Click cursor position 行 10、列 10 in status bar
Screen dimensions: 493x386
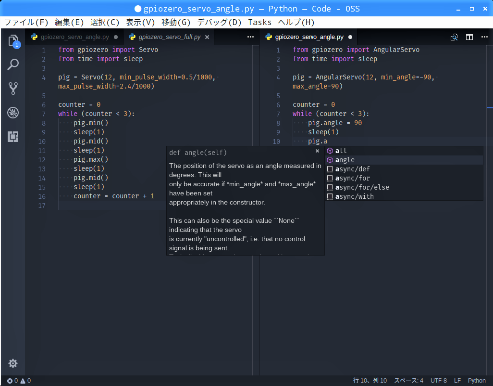pyautogui.click(x=370, y=381)
